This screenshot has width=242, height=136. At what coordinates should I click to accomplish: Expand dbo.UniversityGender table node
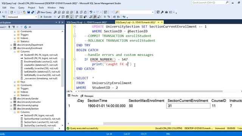(x=11, y=99)
